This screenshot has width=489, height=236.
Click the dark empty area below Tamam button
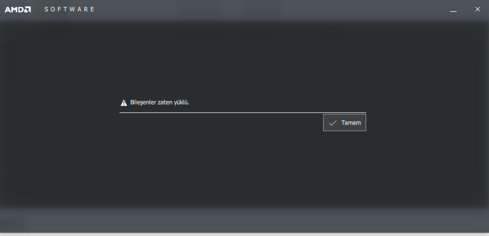[243, 168]
